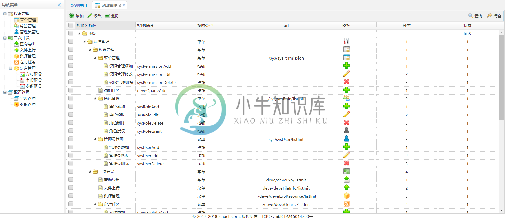The width and height of the screenshot is (505, 219).
Task: Check the box for sysPermissionAdd row
Action: tap(71, 66)
